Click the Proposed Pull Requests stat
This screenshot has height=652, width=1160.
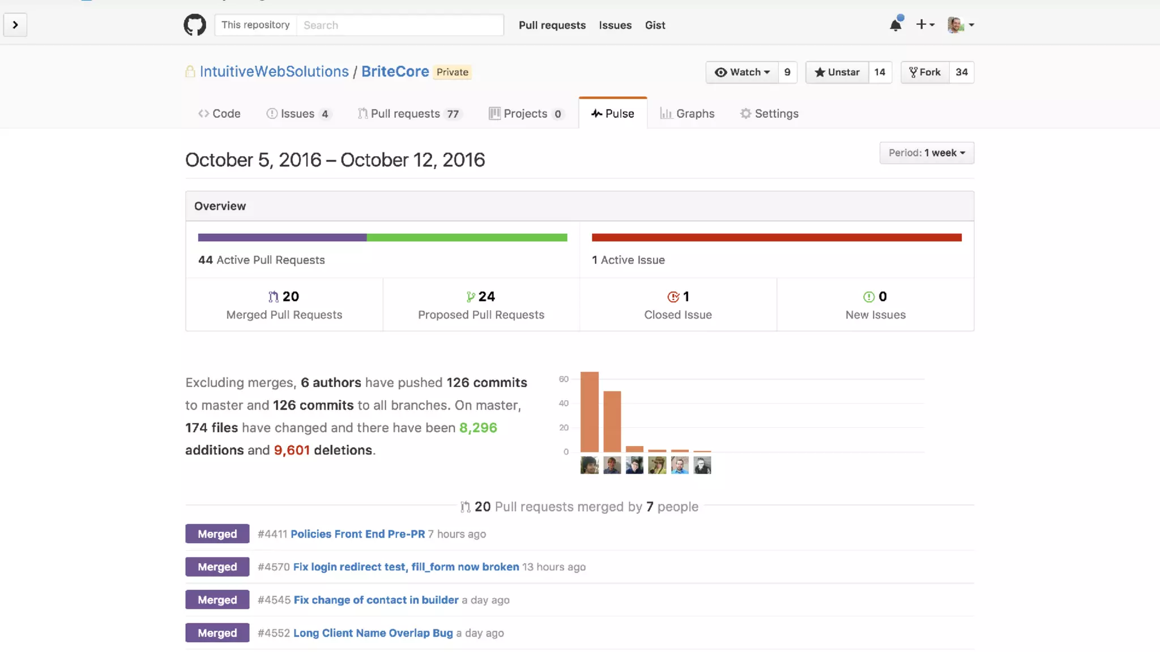click(x=481, y=304)
